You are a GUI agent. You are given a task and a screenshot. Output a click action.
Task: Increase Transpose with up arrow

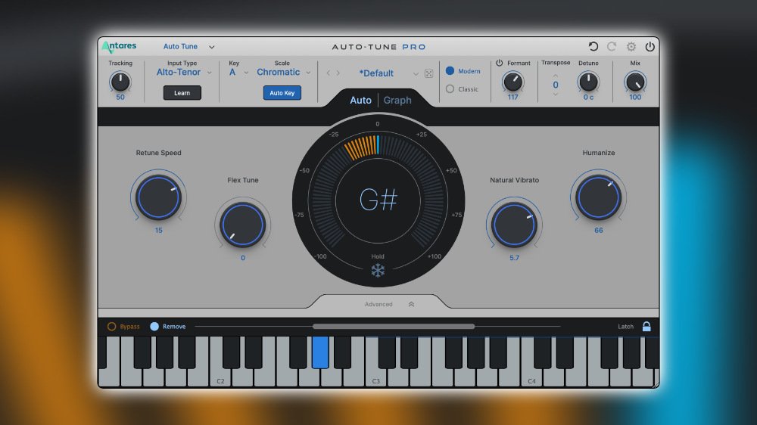pos(555,76)
